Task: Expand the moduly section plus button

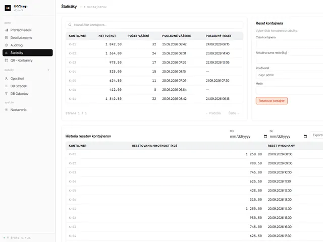Action: (x=48, y=70)
